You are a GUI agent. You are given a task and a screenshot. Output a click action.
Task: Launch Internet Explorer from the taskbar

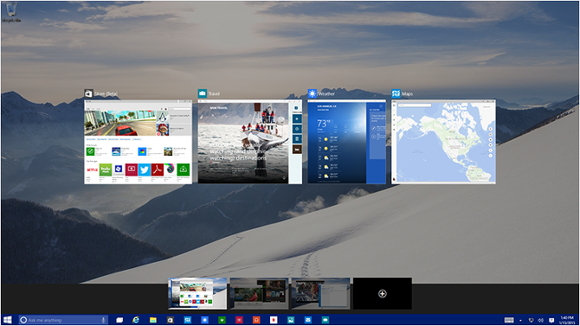(x=136, y=320)
